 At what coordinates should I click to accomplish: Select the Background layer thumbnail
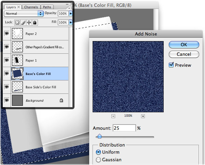pyautogui.click(x=17, y=100)
